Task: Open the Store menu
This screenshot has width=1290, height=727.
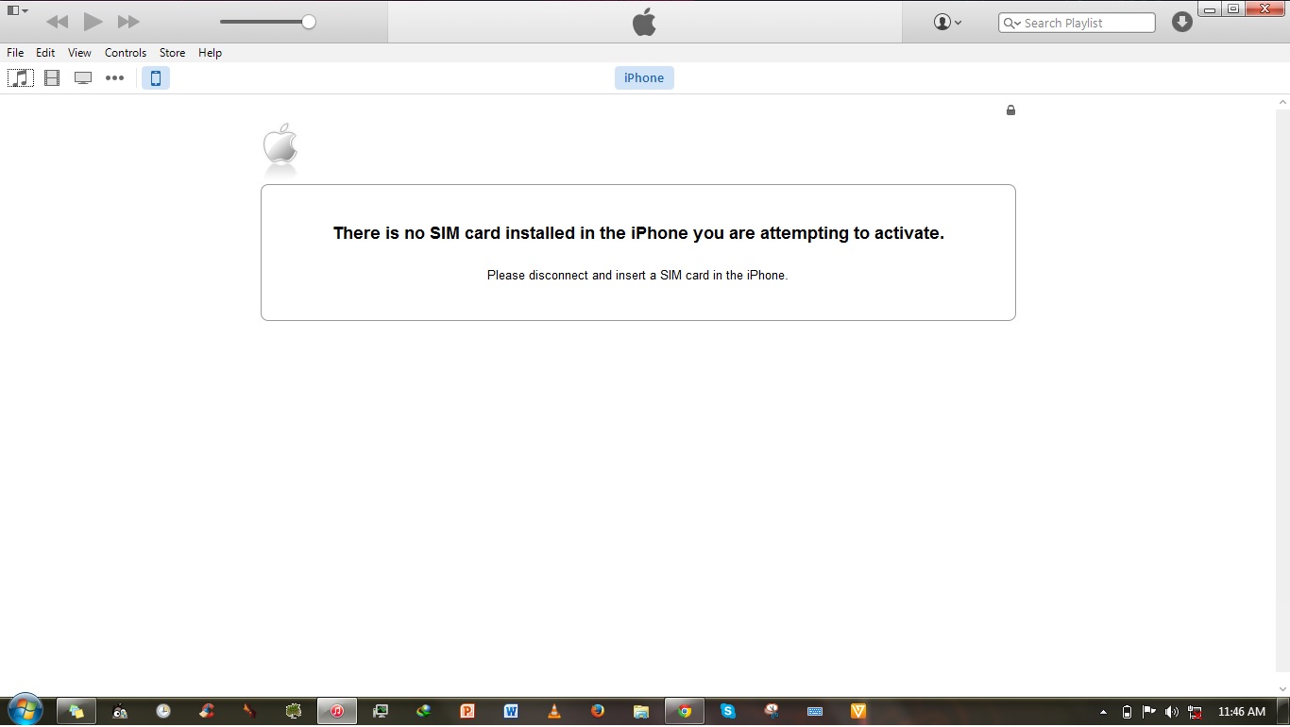Action: [x=172, y=53]
